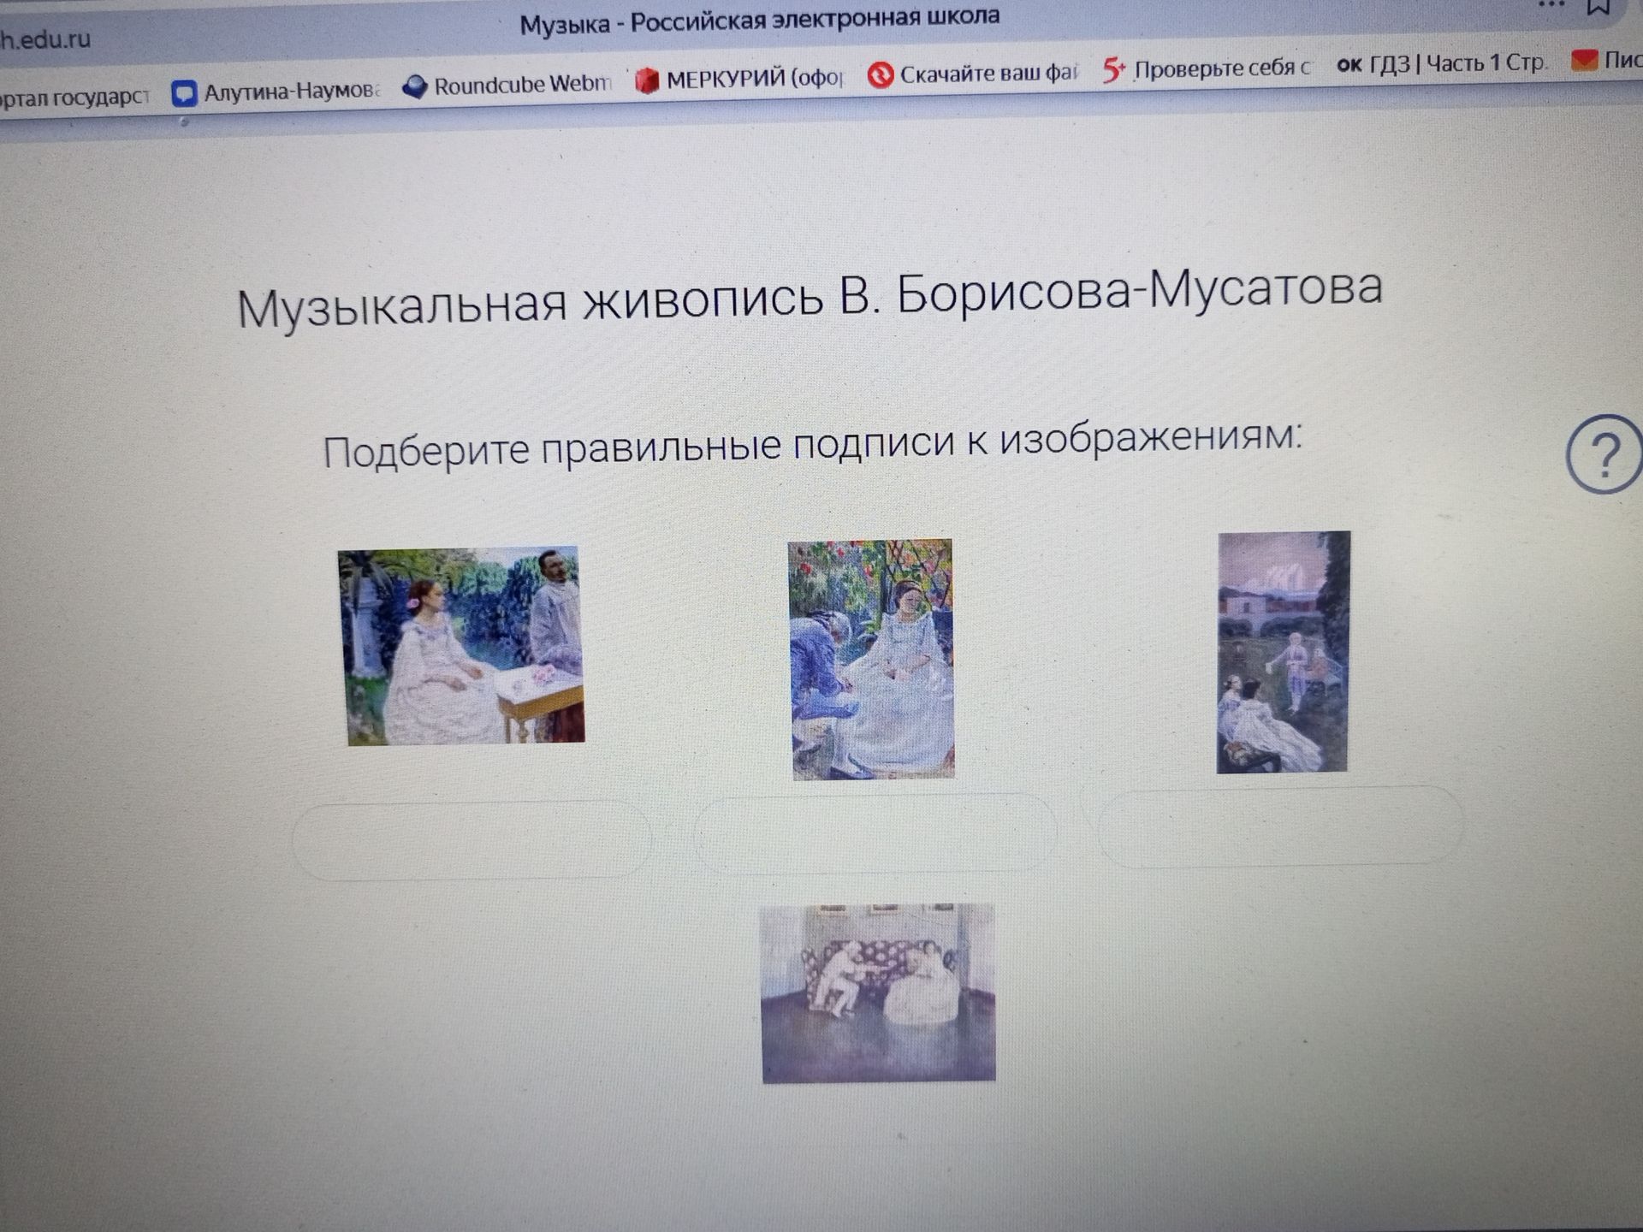
Task: Select painting of woman and standing man
Action: (x=461, y=646)
